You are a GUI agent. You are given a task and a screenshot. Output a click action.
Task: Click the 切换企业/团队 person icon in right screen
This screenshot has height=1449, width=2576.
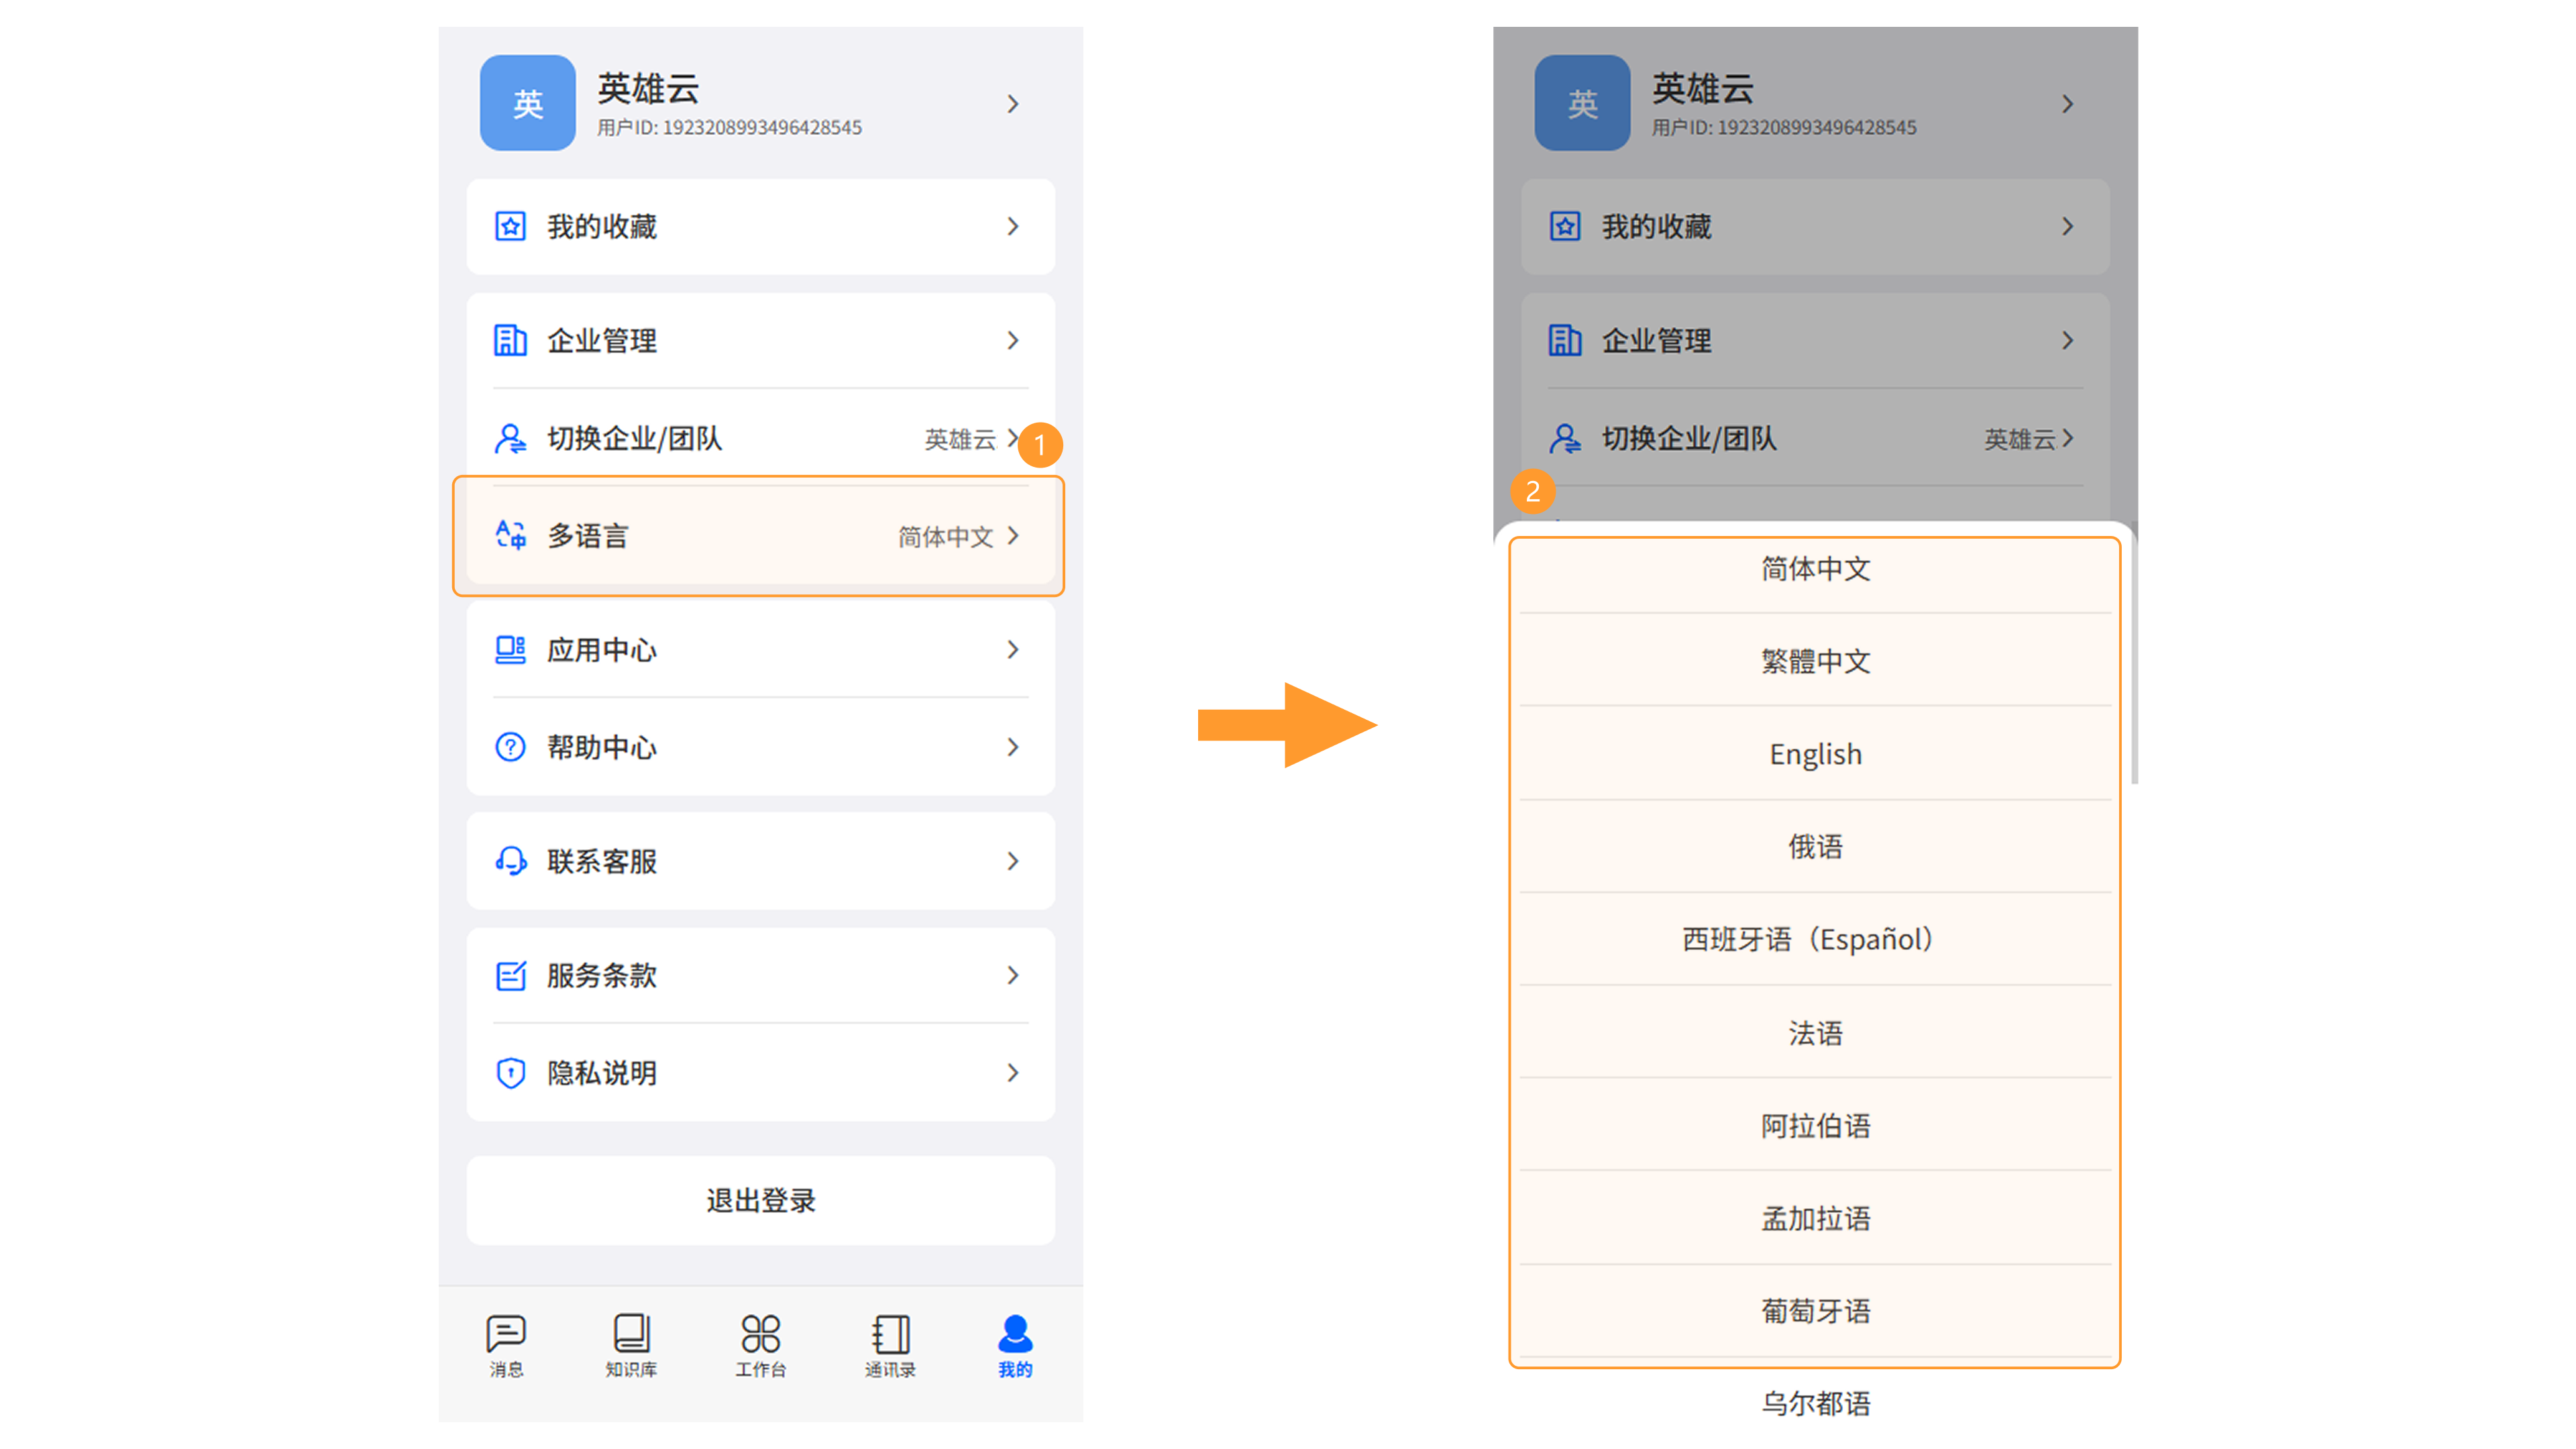1565,438
